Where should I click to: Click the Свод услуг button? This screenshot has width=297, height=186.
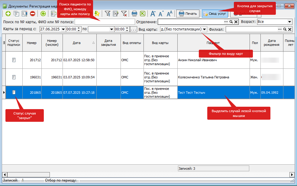(x=215, y=14)
